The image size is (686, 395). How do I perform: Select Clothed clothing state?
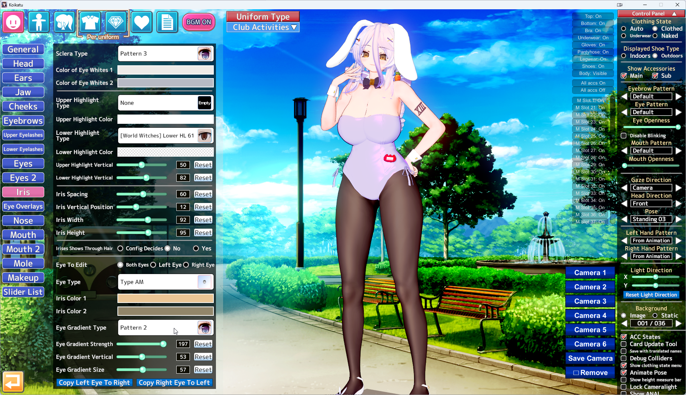tap(655, 29)
